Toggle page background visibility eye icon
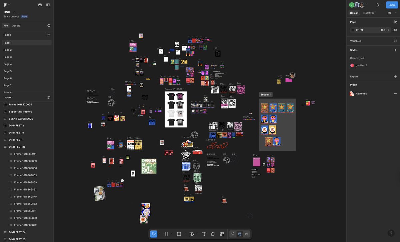The image size is (400, 242). [x=395, y=30]
